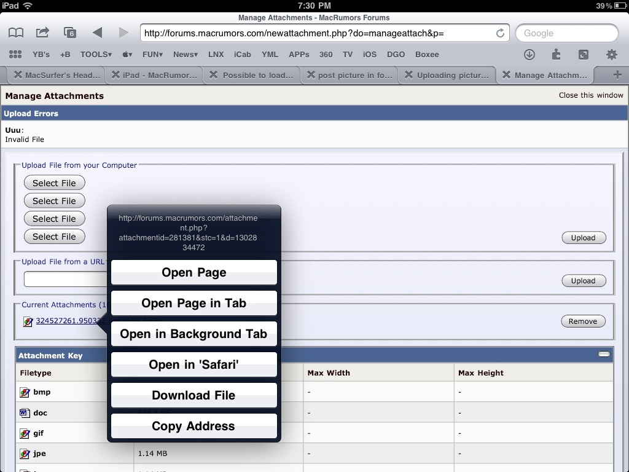Click the current attachment file icon
Screen dimensions: 629x472
pyautogui.click(x=28, y=321)
